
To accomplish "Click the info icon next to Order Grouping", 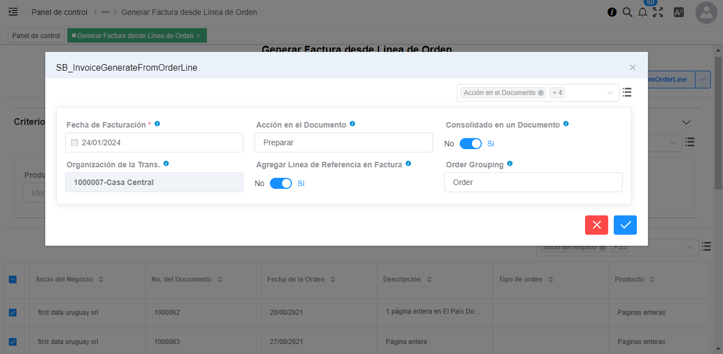I will coord(509,163).
